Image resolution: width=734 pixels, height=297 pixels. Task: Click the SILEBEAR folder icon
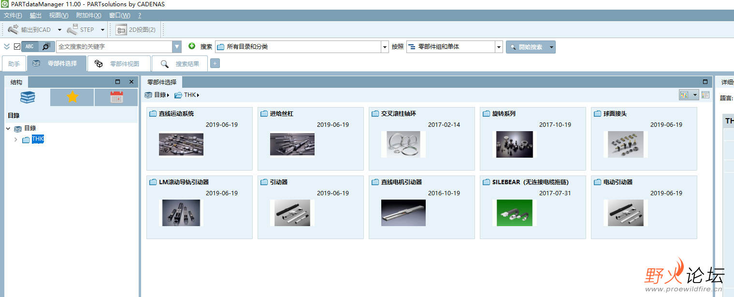click(x=486, y=182)
